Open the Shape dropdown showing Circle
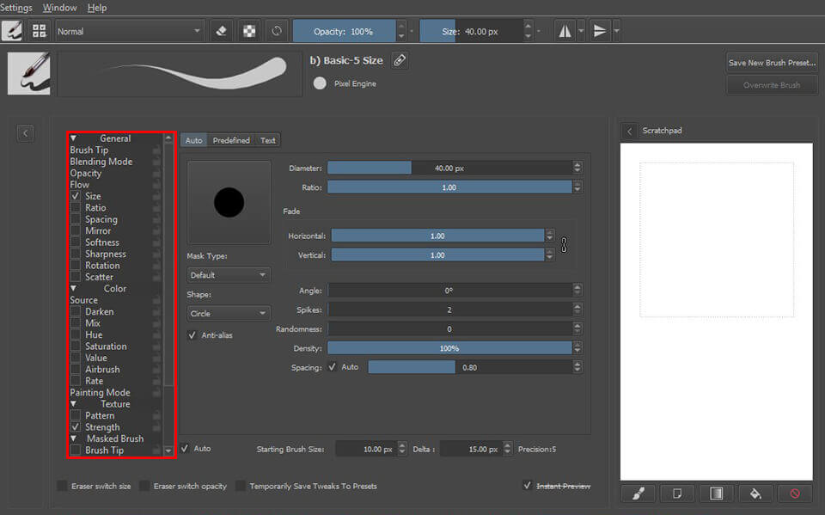This screenshot has height=515, width=825. [x=228, y=312]
